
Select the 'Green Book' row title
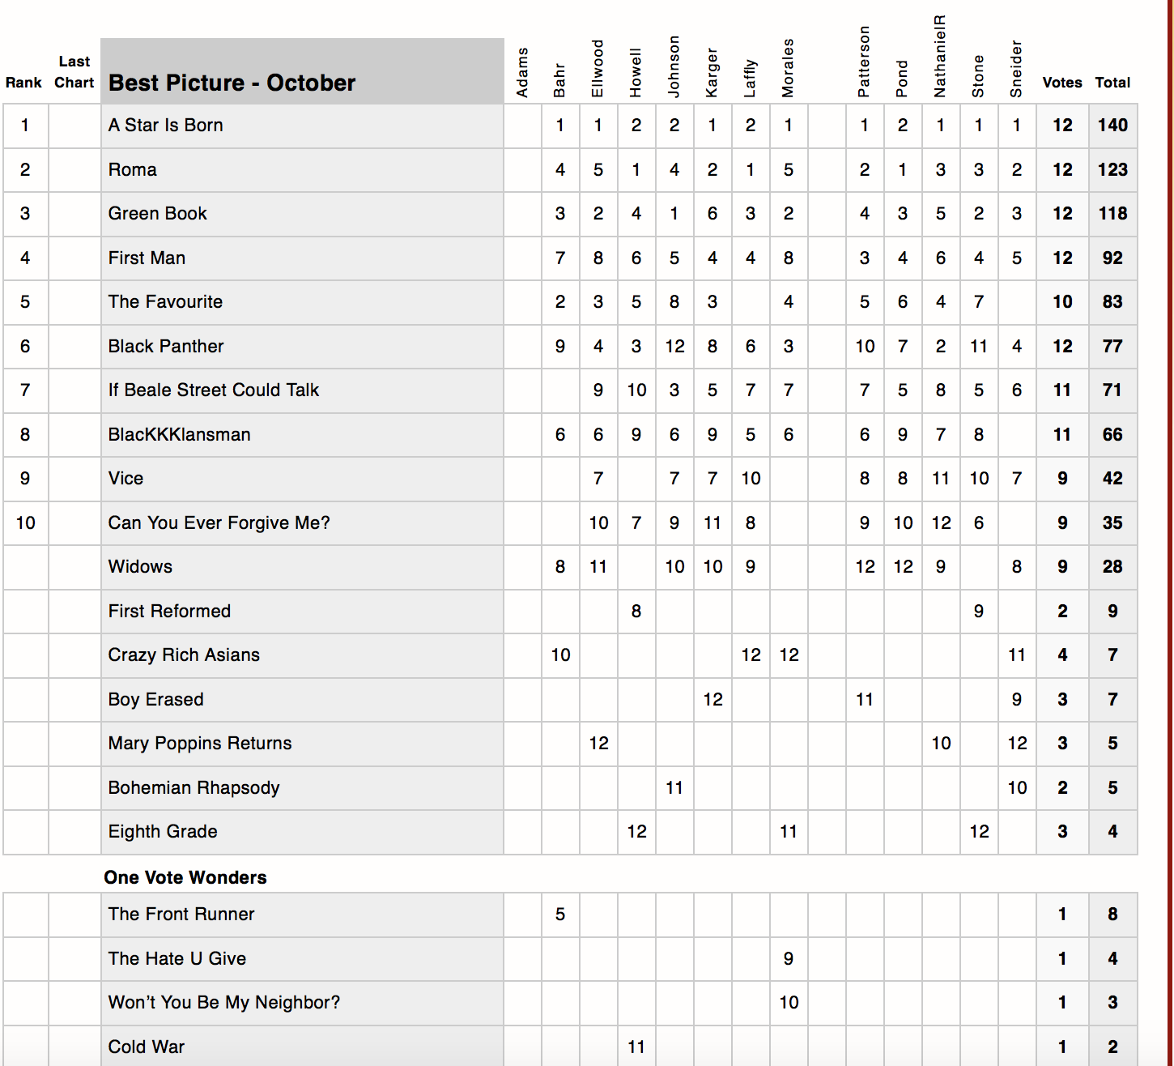pyautogui.click(x=158, y=214)
